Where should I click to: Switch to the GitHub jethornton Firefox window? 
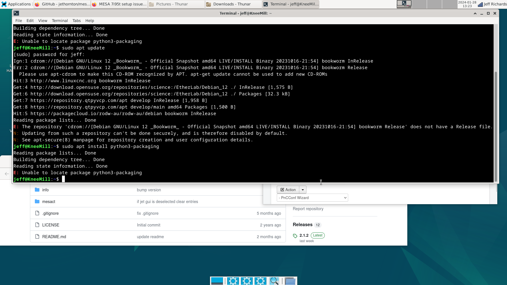[x=62, y=4]
